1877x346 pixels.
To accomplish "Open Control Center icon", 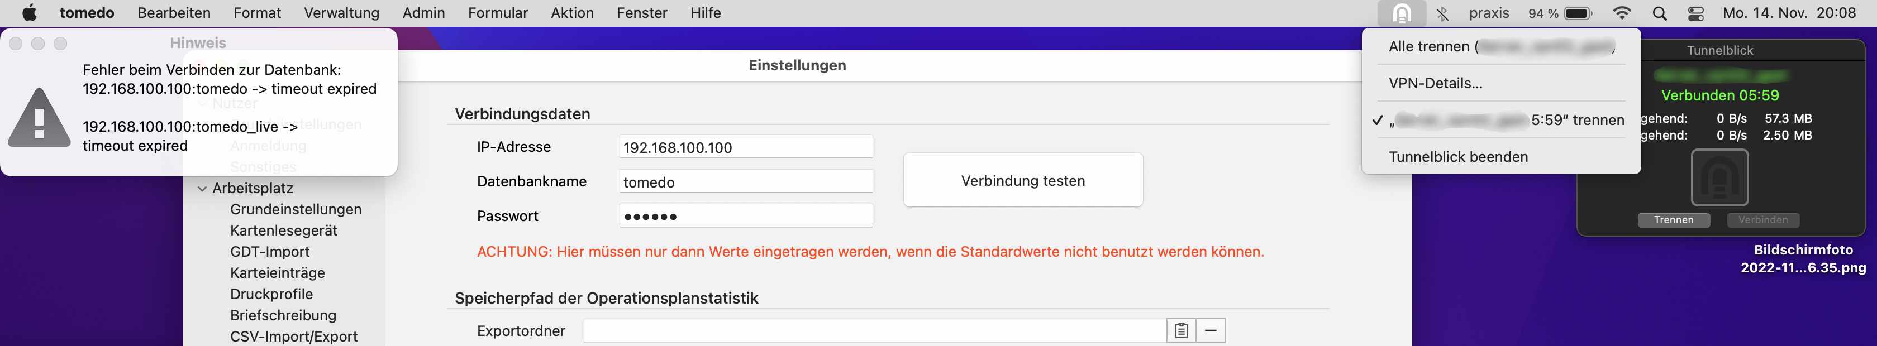I will 1697,13.
